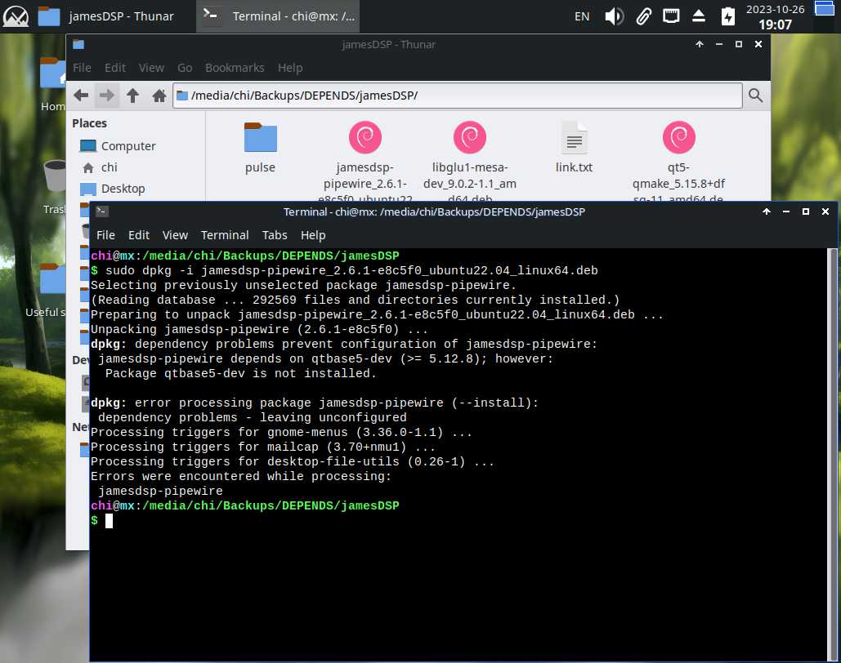
Task: Click "dependency problems - leaving unconfigured" text
Action: pyautogui.click(x=252, y=417)
